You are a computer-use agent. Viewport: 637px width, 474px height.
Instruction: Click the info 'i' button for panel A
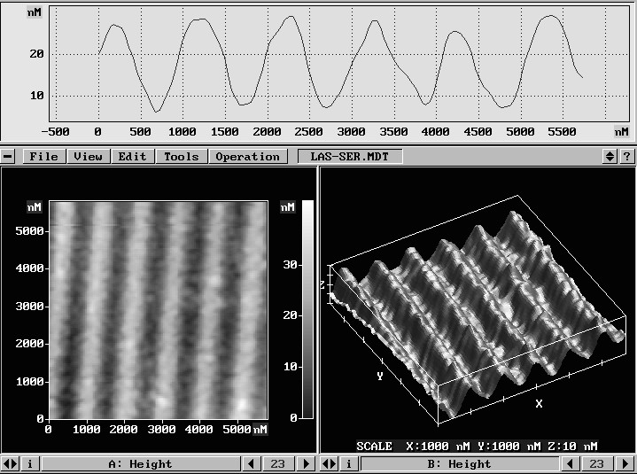(27, 463)
